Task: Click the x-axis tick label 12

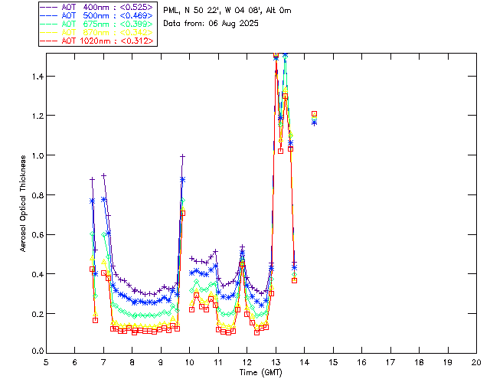Action: click(x=247, y=362)
